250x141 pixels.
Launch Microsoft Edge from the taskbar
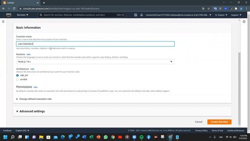pos(62,137)
